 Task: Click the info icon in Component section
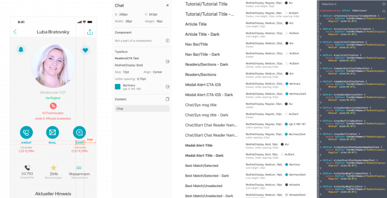[x=167, y=40]
